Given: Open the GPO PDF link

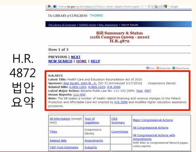Looking at the screenshot, I should pyautogui.click(x=147, y=91).
